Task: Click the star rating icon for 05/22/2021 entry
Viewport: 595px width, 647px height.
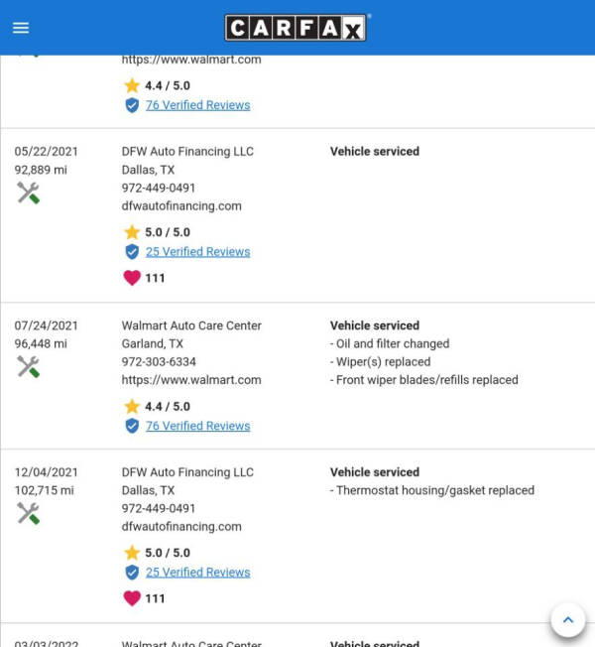Action: tap(132, 232)
